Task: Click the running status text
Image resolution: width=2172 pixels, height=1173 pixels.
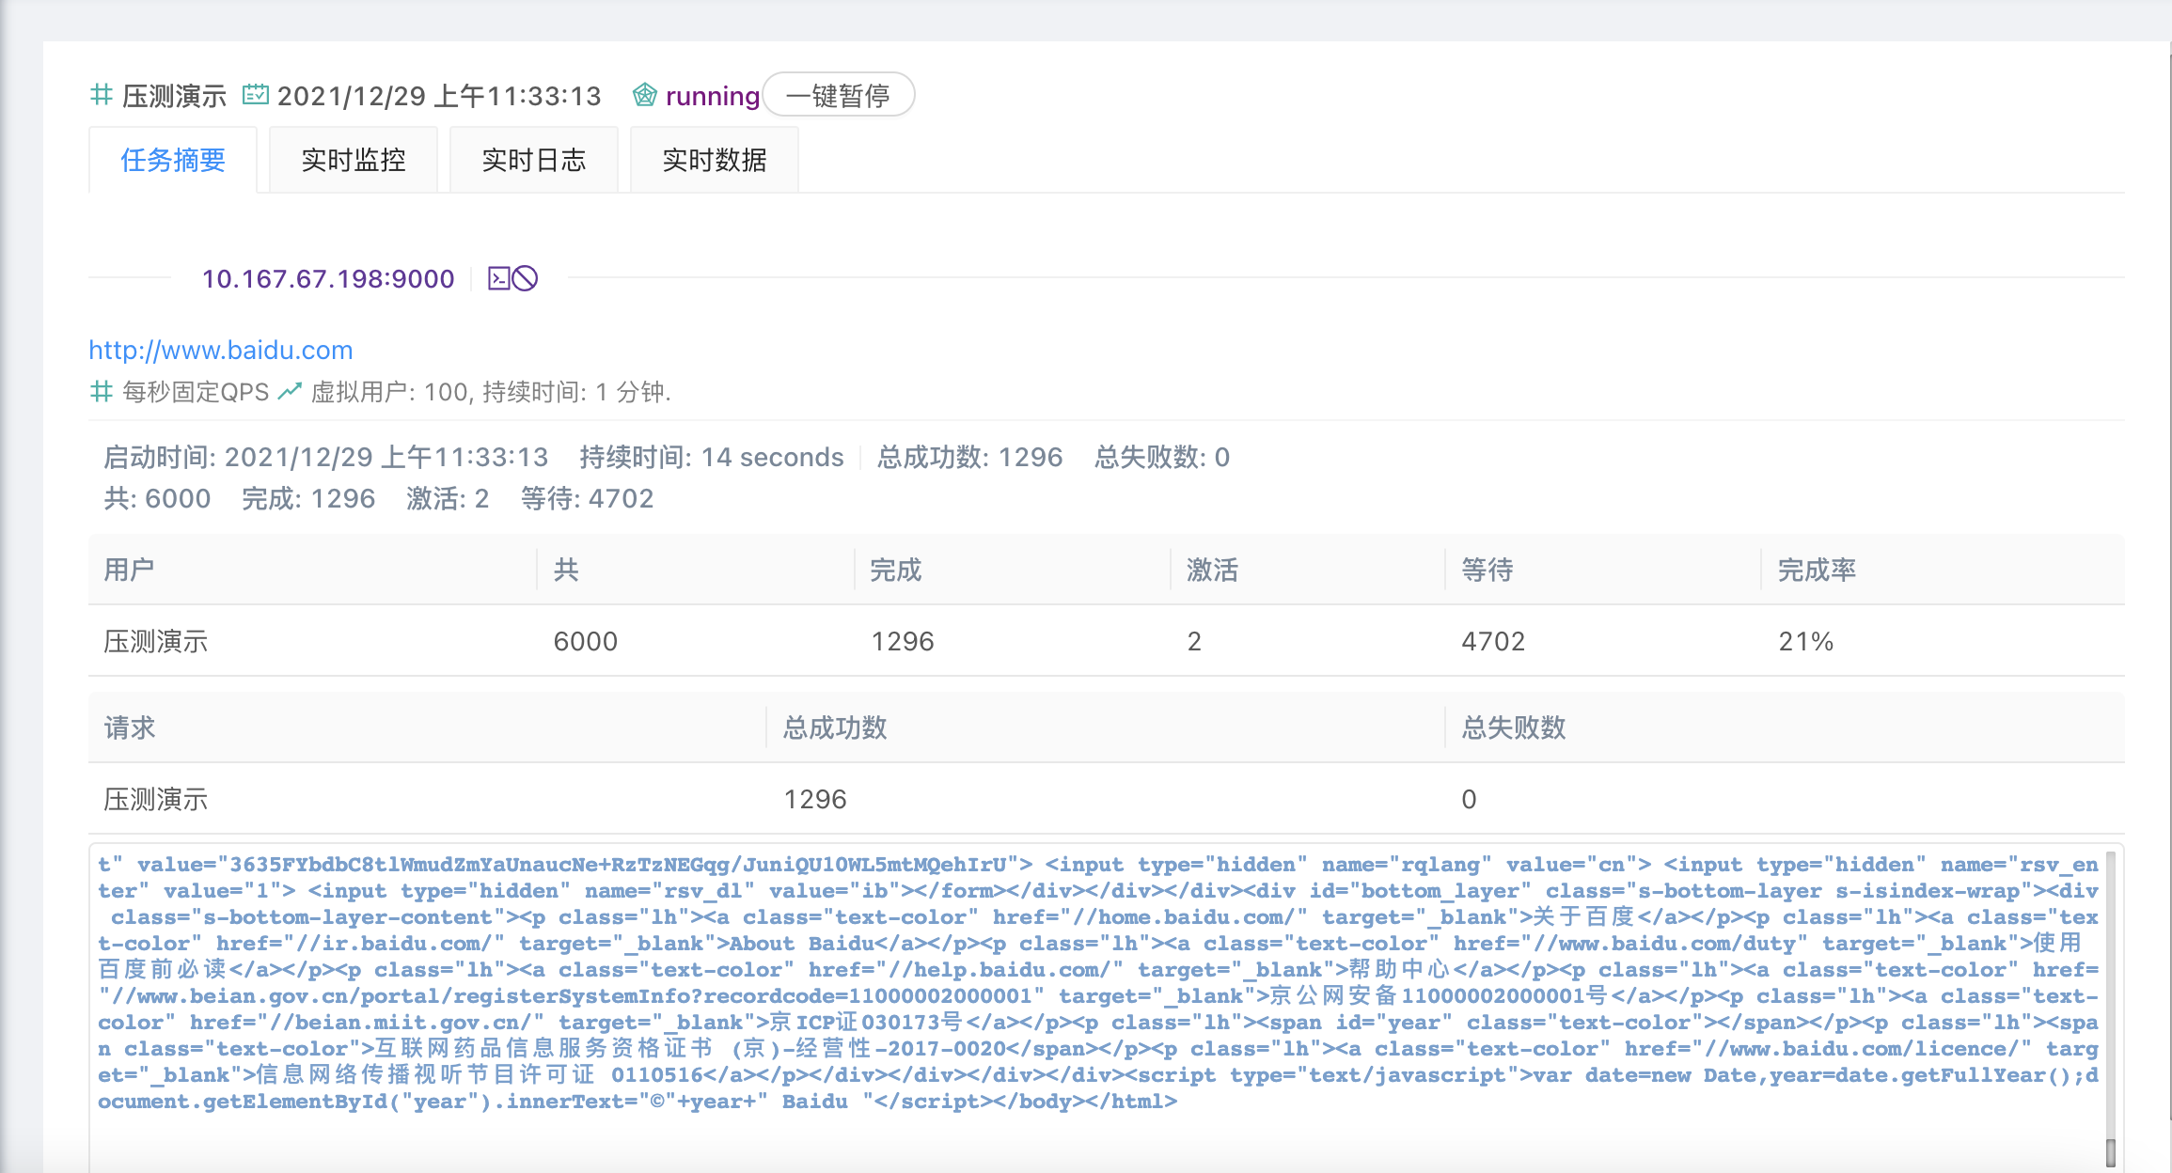Action: point(713,96)
